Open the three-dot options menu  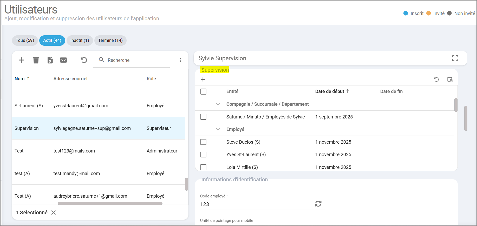[180, 60]
